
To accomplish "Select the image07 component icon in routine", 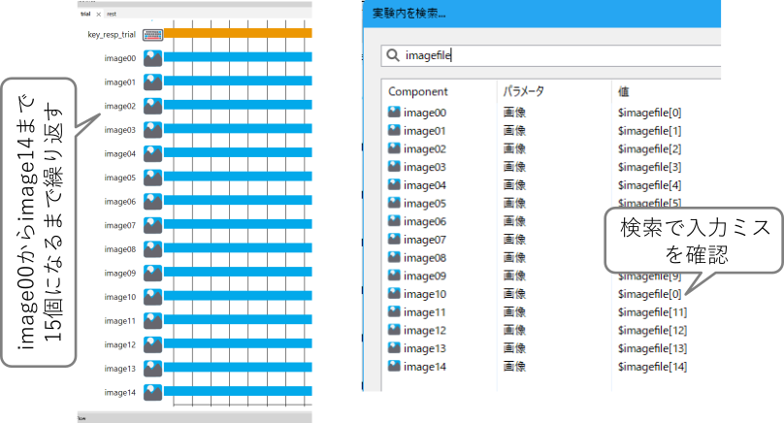I will (152, 225).
